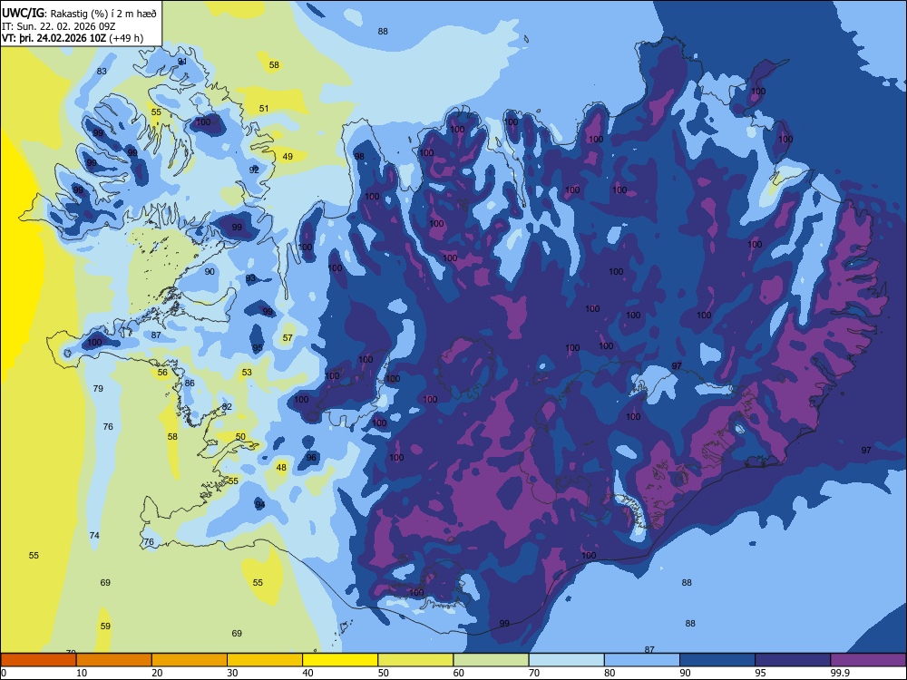Click the humidity value '49' on map
907x680 pixels.
coord(288,156)
